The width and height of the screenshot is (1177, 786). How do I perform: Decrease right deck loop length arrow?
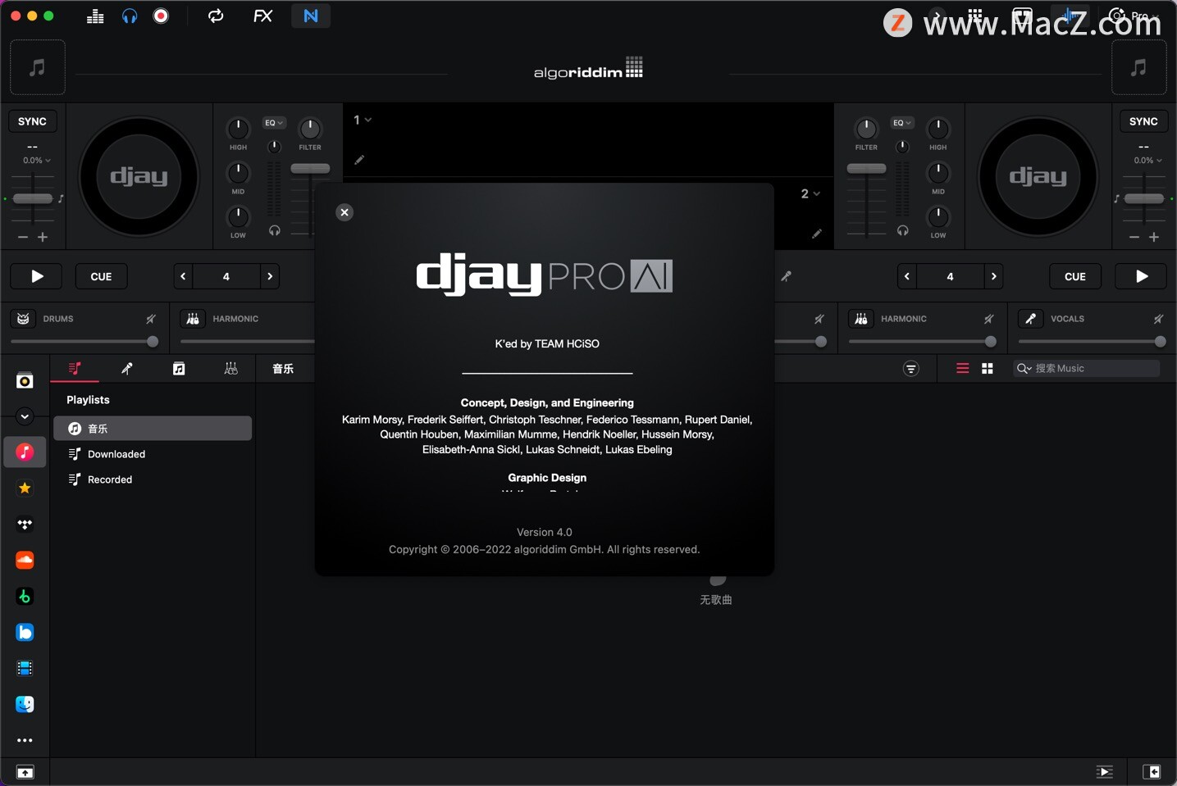click(906, 276)
